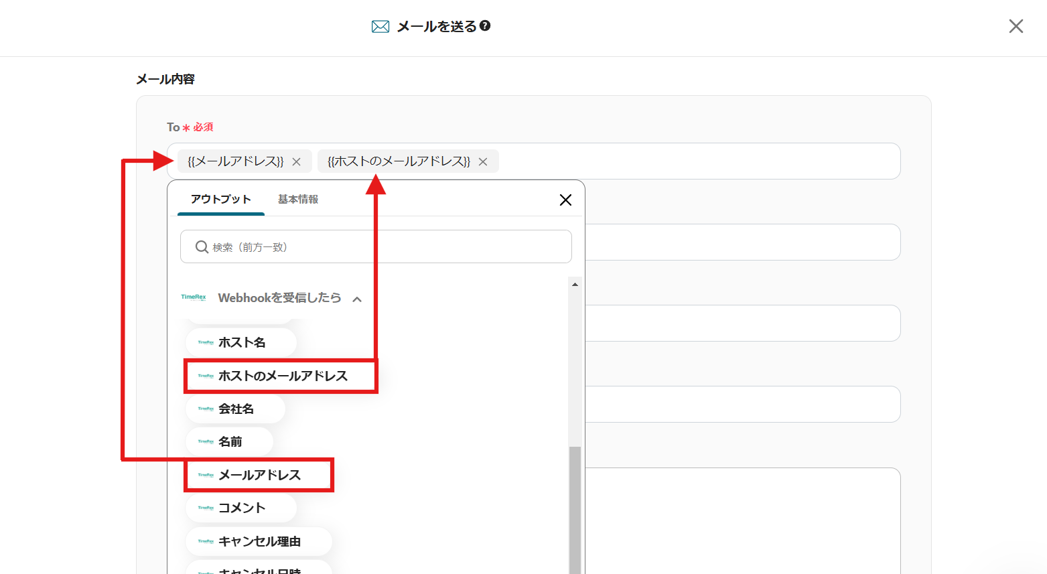Remove the {{ホストのメールアドレス}} tag
Image resolution: width=1047 pixels, height=574 pixels.
[x=483, y=161]
